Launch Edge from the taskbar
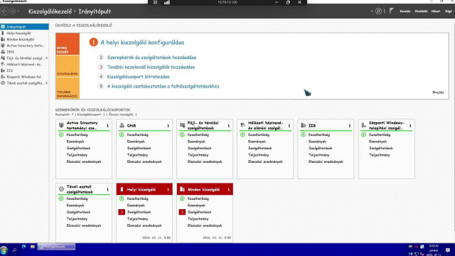 coord(23,247)
